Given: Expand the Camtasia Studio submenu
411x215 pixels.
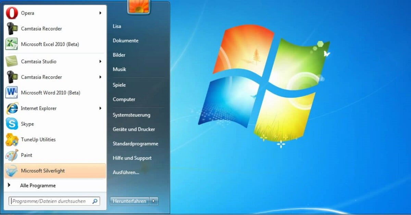Looking at the screenshot, I should click(x=100, y=61).
